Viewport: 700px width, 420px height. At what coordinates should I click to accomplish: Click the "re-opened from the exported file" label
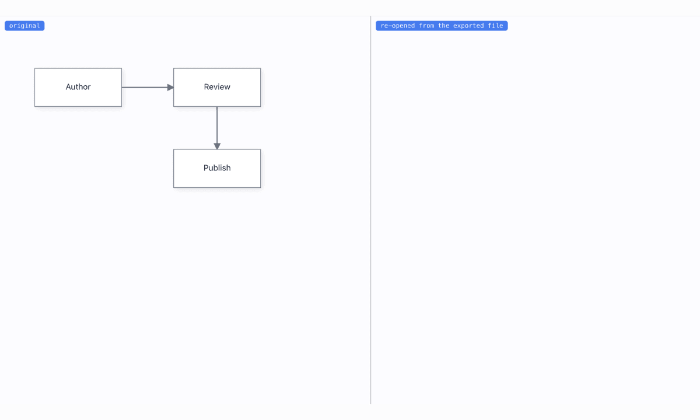pyautogui.click(x=442, y=26)
